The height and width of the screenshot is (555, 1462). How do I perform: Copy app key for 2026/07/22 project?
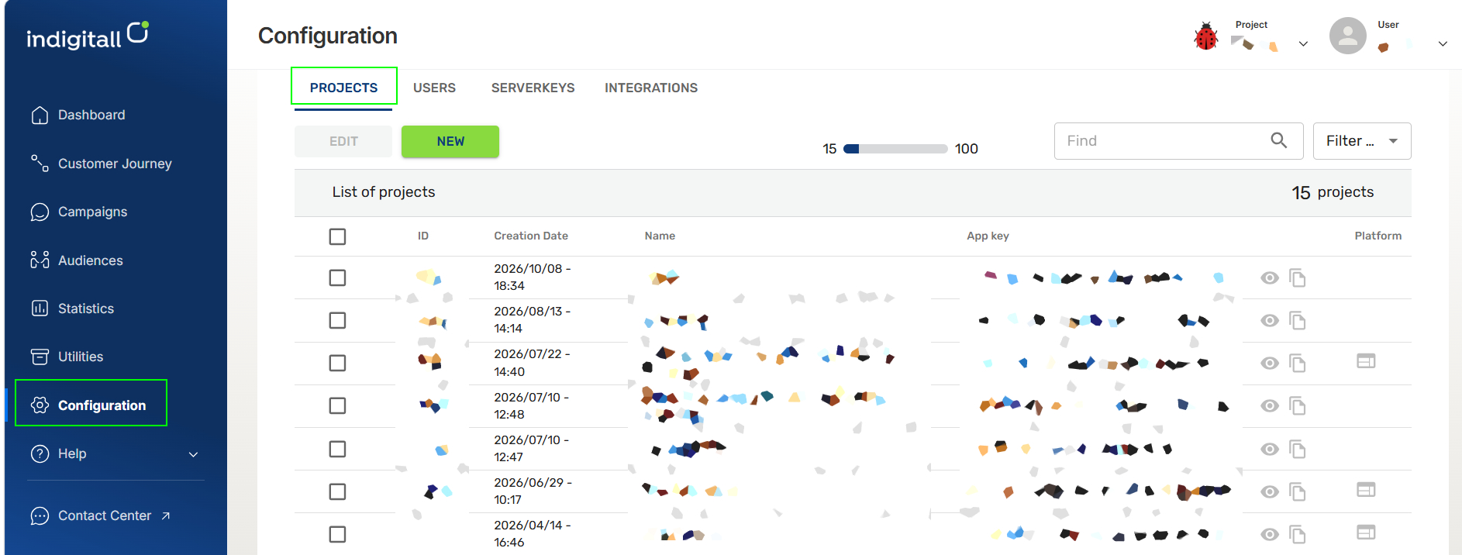(1297, 363)
